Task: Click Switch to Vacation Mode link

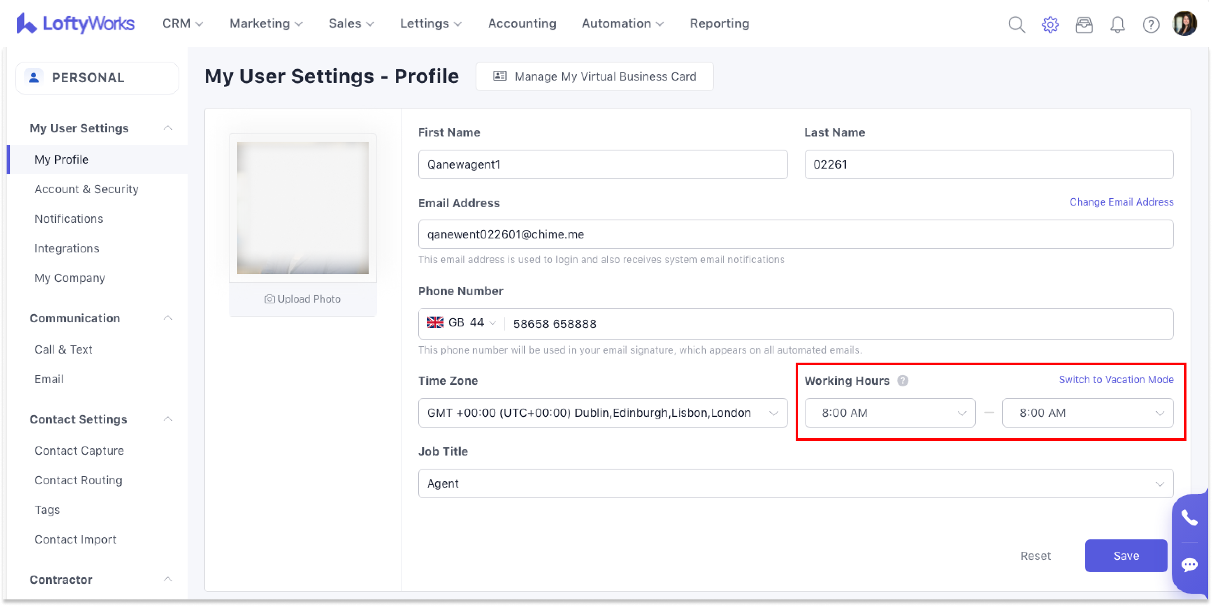Action: pyautogui.click(x=1116, y=379)
